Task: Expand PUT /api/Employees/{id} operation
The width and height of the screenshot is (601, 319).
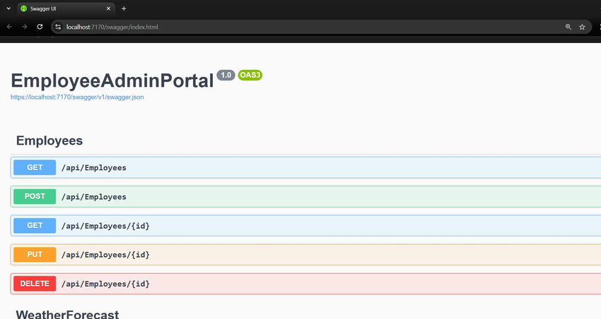Action: (x=305, y=255)
